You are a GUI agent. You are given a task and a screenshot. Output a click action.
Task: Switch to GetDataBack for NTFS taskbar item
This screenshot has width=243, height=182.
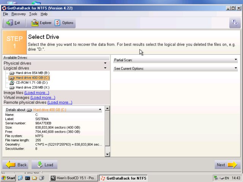123,178
